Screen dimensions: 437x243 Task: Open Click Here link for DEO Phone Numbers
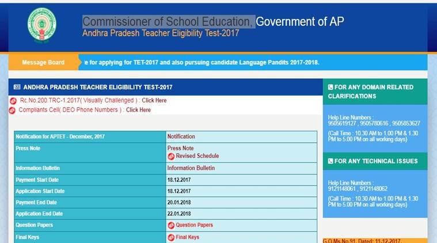[x=138, y=110]
